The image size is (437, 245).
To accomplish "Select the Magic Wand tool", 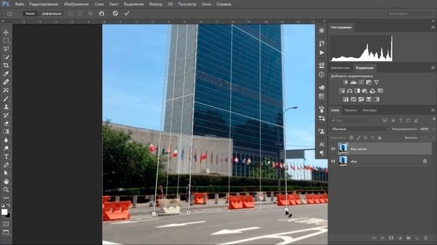I will (x=6, y=57).
